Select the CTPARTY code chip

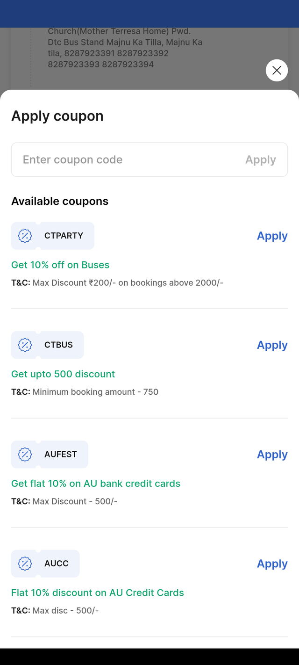pyautogui.click(x=53, y=236)
